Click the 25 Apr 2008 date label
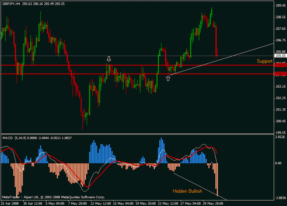 pos(10,203)
